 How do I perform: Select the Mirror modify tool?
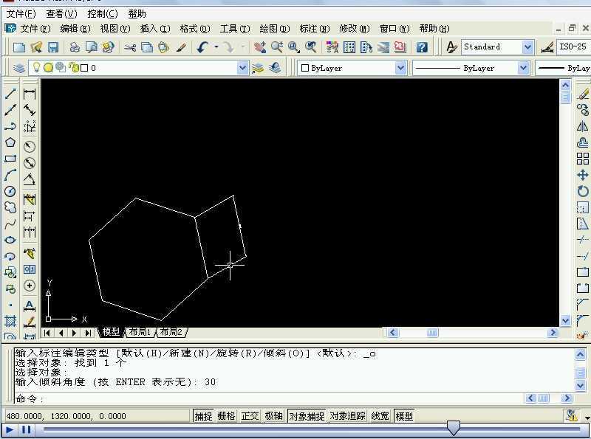tap(583, 126)
